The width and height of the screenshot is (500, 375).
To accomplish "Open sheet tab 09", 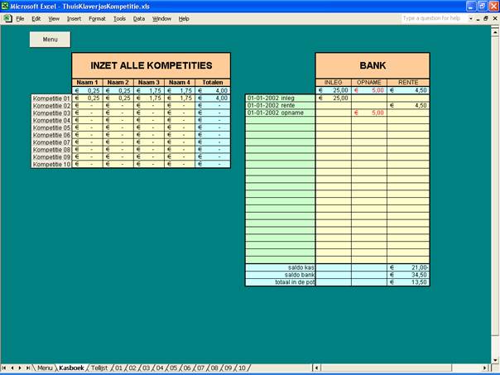I will (x=228, y=368).
